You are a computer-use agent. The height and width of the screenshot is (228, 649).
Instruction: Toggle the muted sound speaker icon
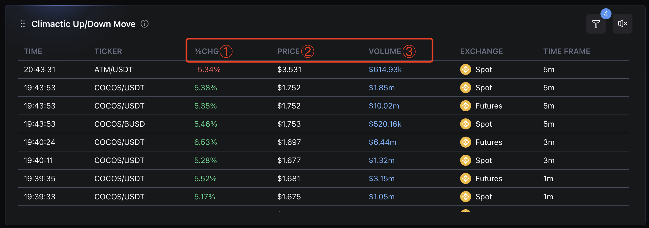click(622, 24)
